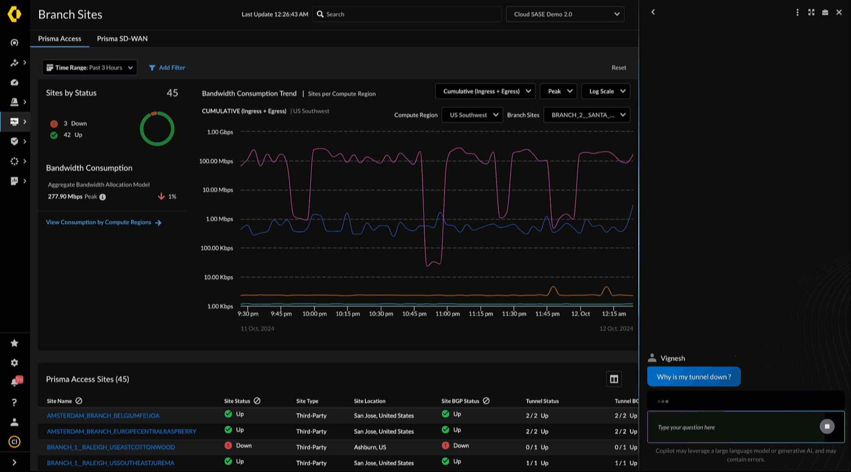Open AMSTERDAM_BRANCH_EUROPECENTRALRASPBERRY site link

(121, 431)
